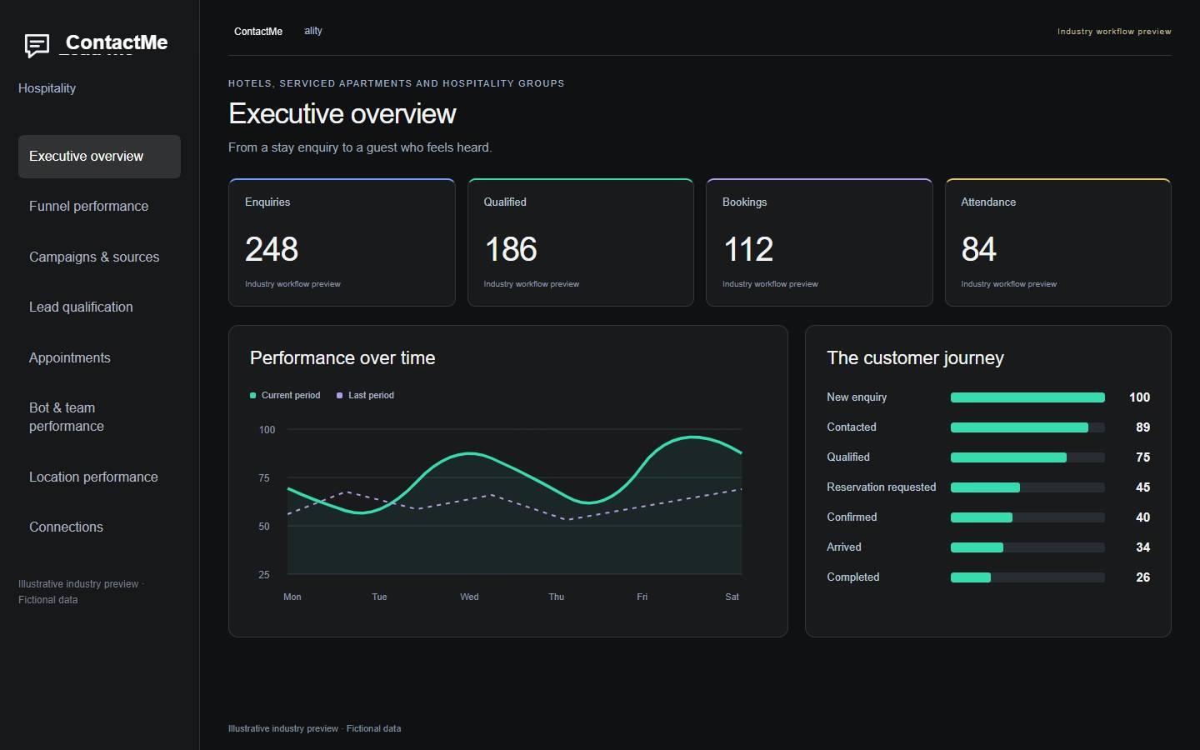Click the Sat label on the chart axis
Image resolution: width=1200 pixels, height=750 pixels.
[x=732, y=597]
